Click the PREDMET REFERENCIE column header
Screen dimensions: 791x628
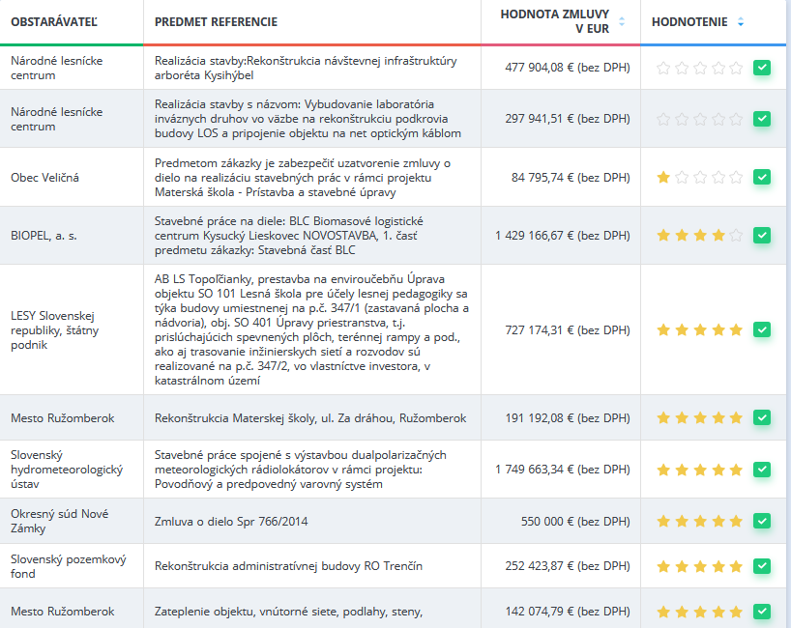[216, 21]
